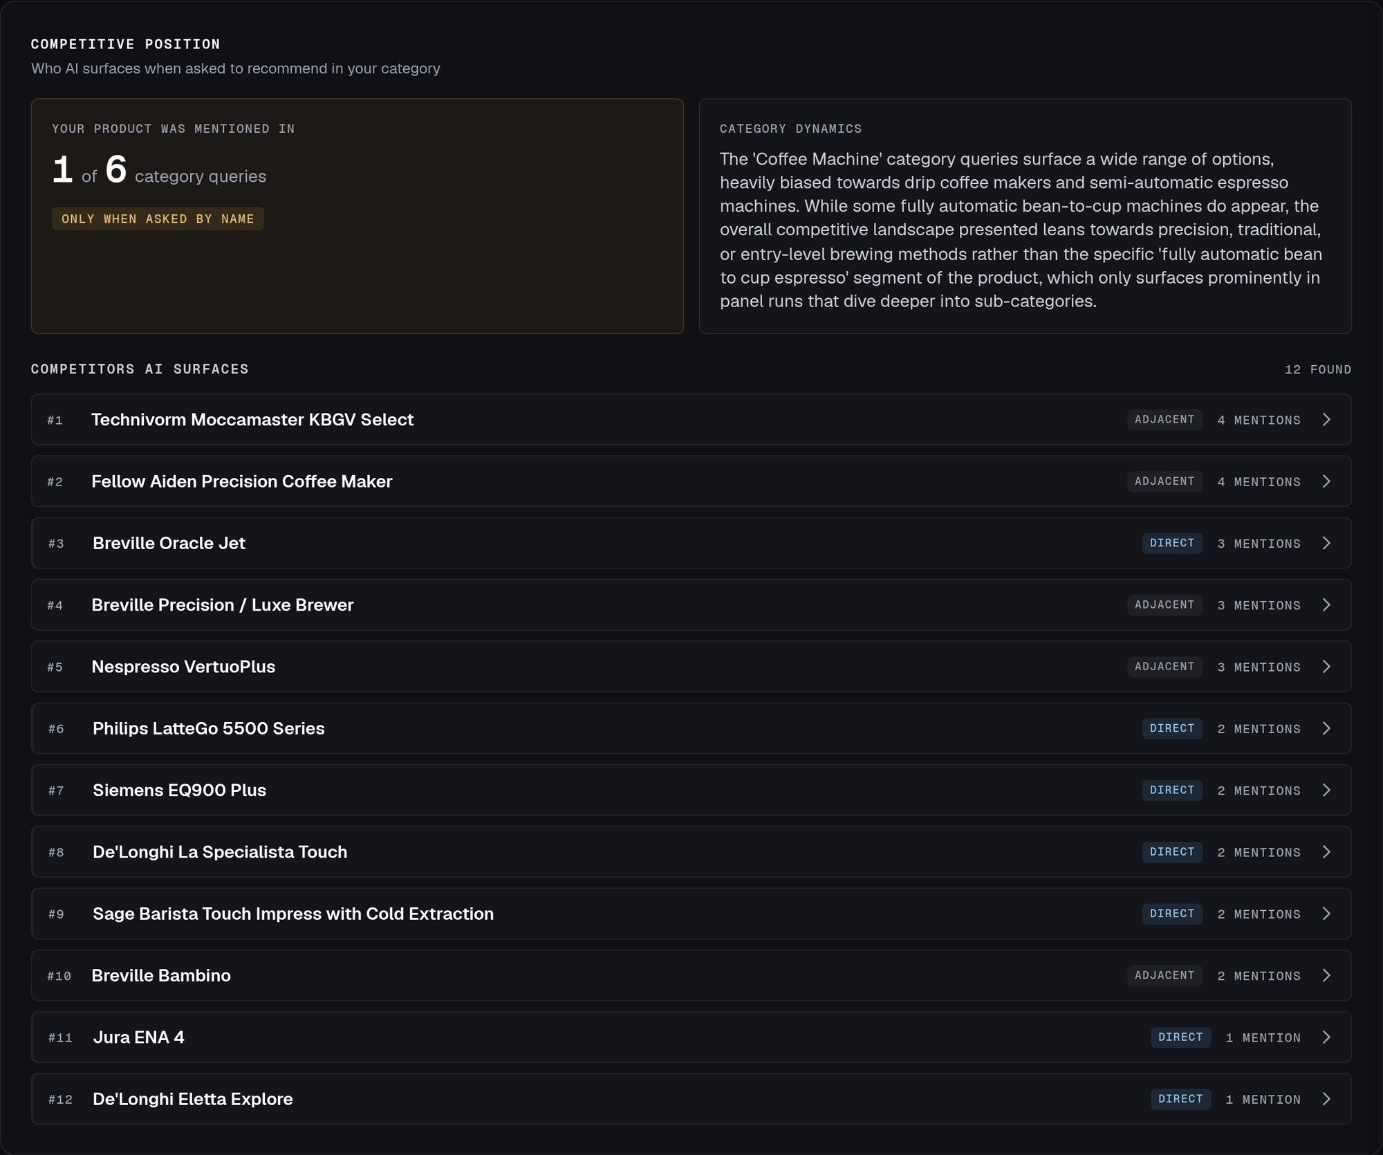
Task: Expand the Breville Precision / Luxe Brewer chevron
Action: pyautogui.click(x=1326, y=605)
